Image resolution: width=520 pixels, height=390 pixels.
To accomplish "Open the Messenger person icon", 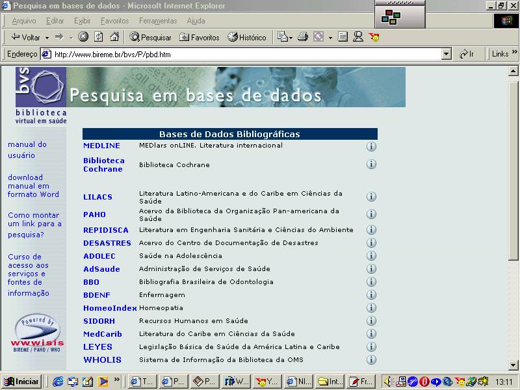I will [358, 37].
